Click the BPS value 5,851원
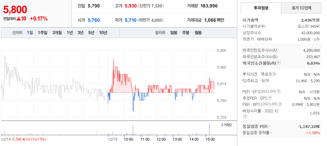327x146 pixels. 313,104
